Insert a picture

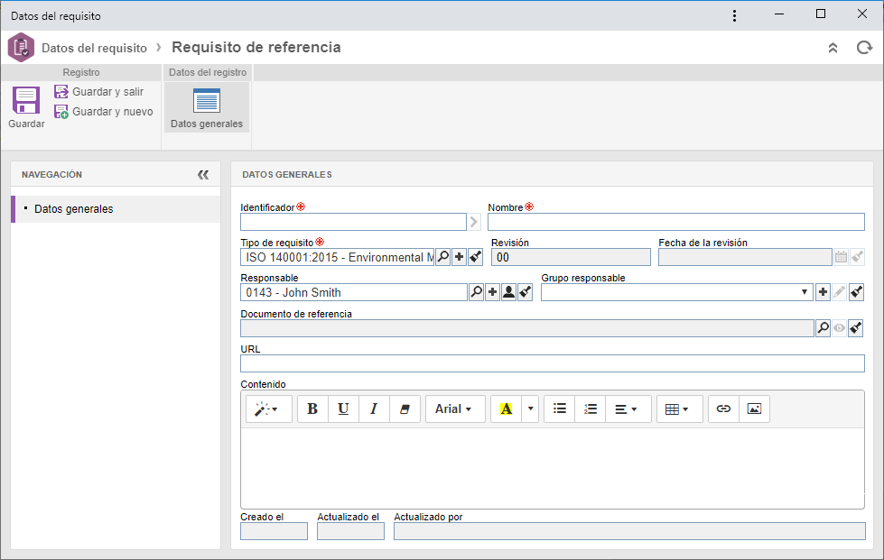pos(754,409)
